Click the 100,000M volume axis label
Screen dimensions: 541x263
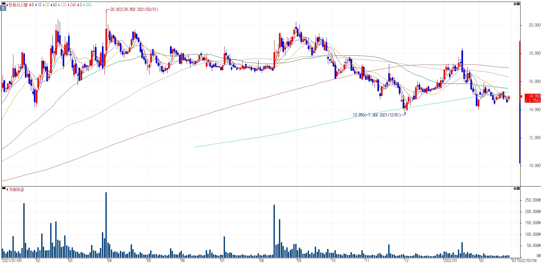click(x=533, y=234)
